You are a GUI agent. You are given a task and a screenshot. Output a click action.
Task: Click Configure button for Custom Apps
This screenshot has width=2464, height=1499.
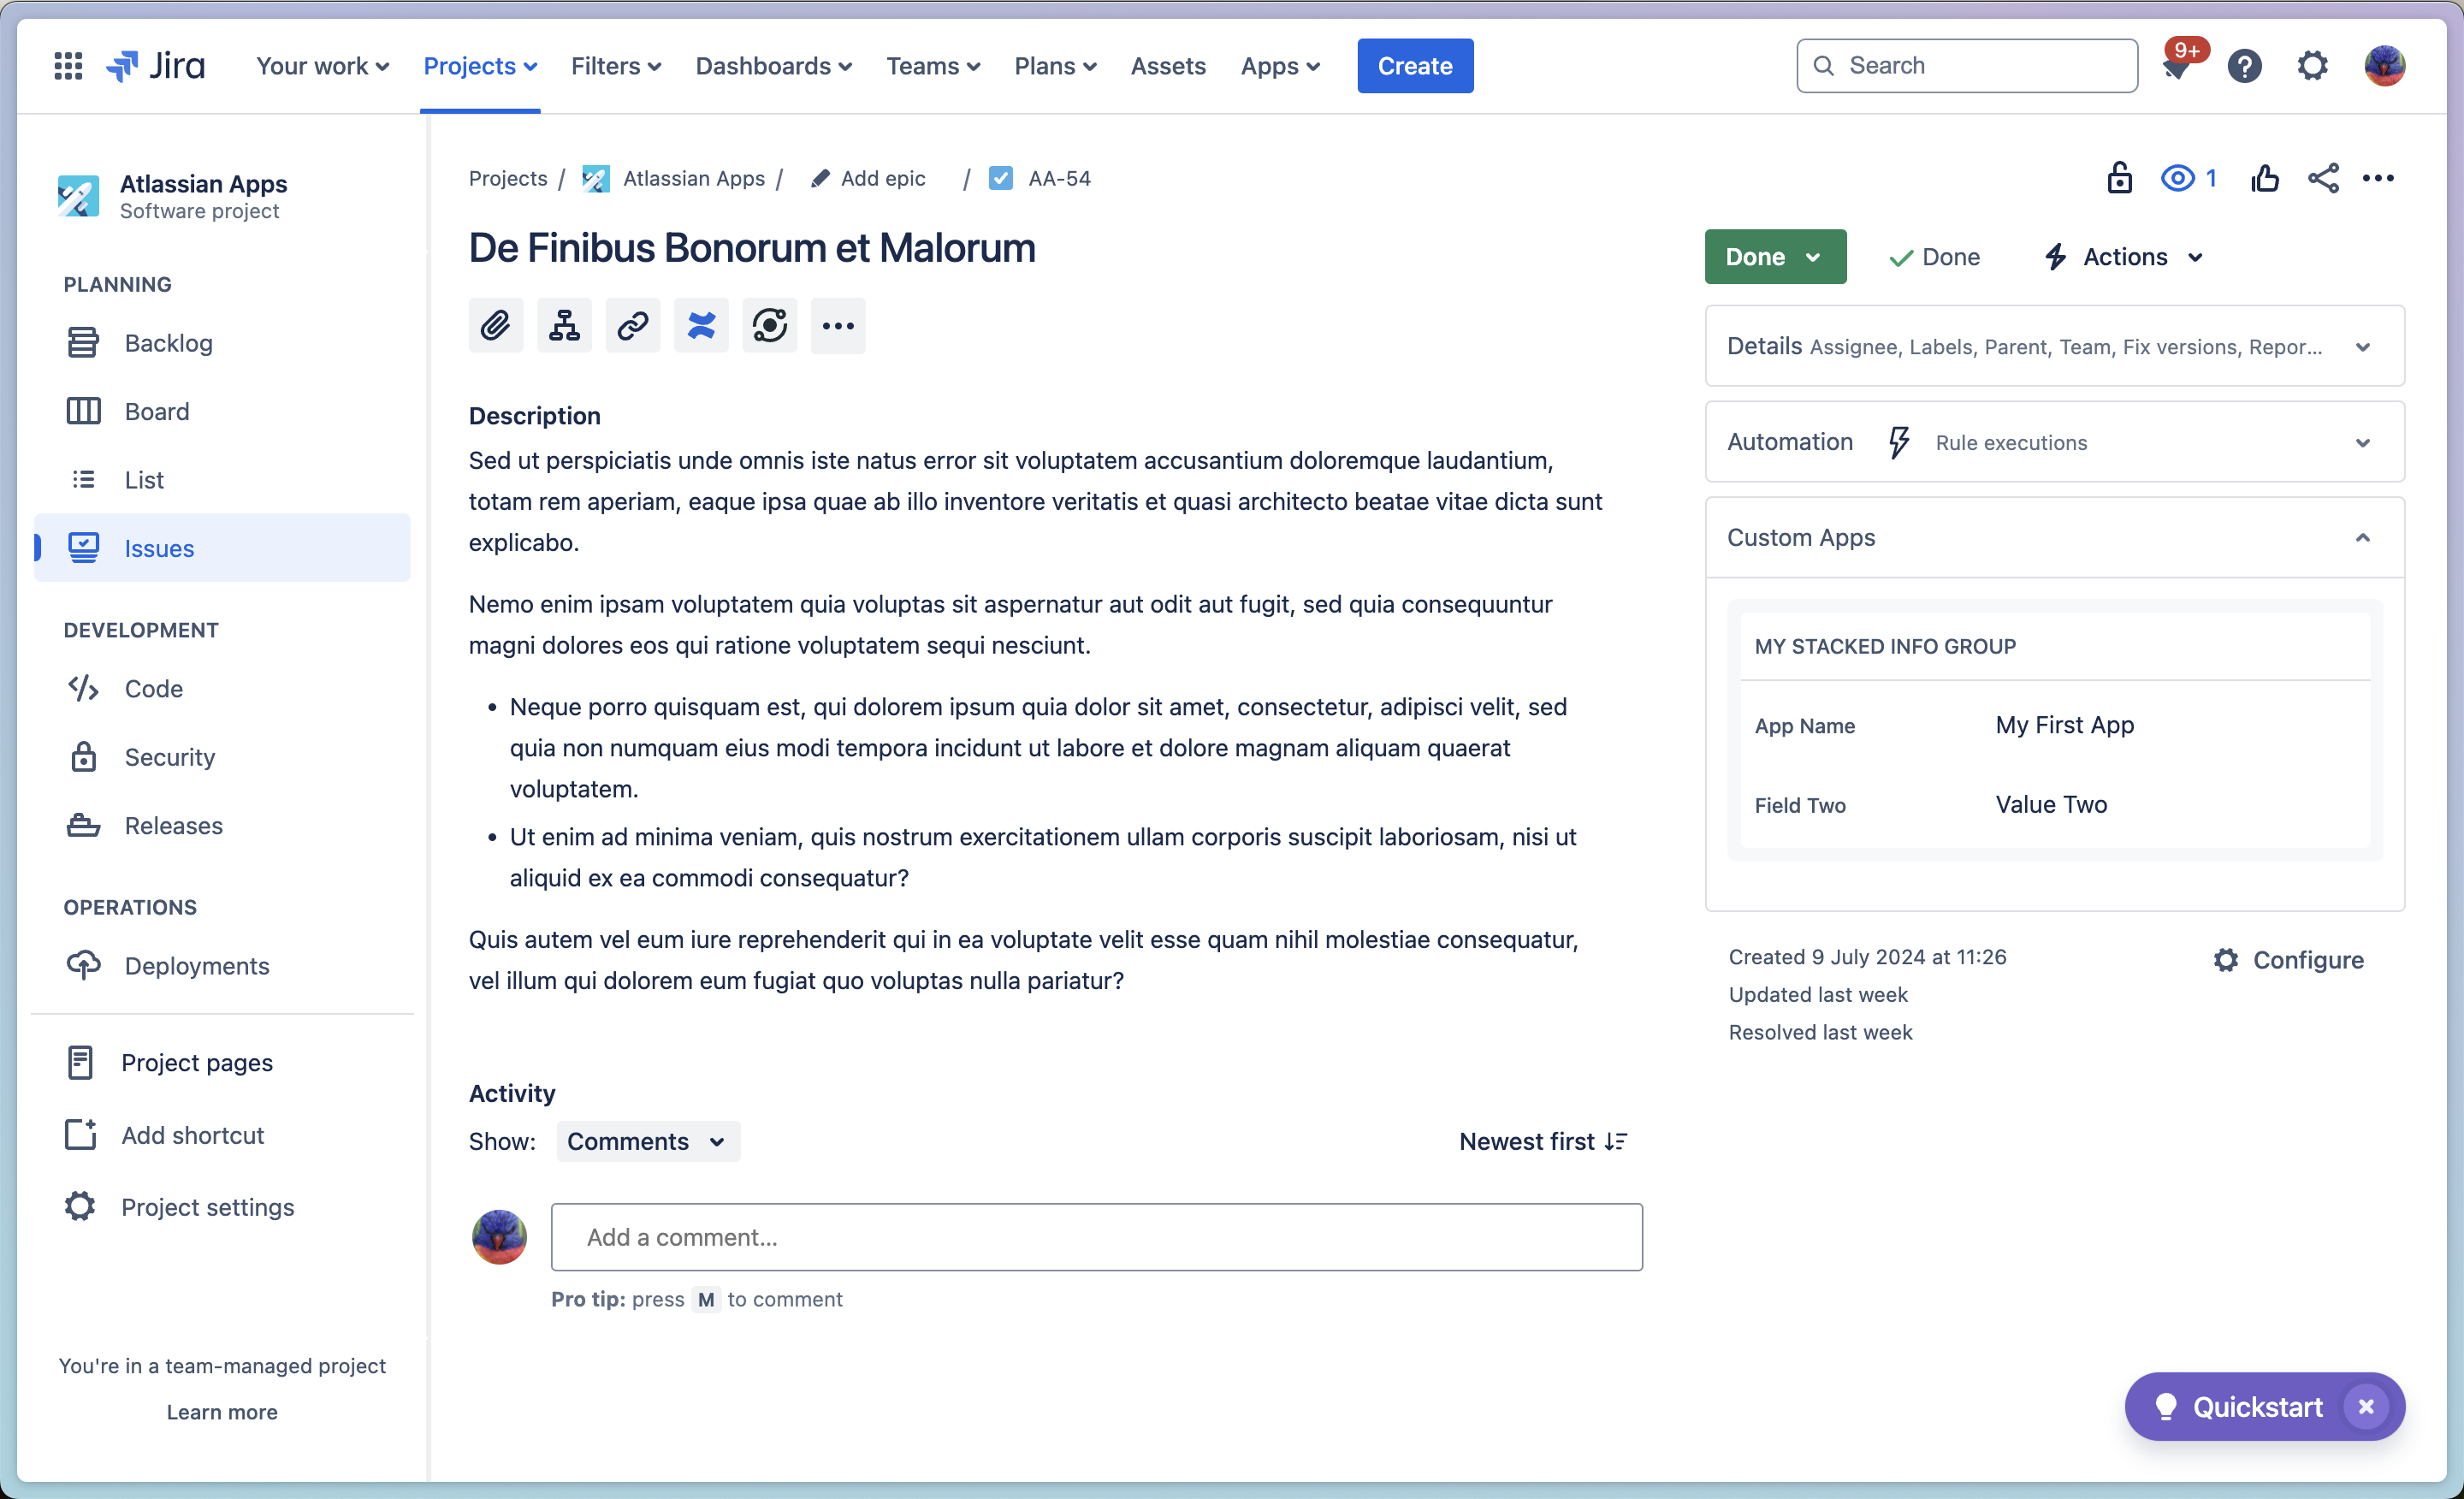[2289, 959]
